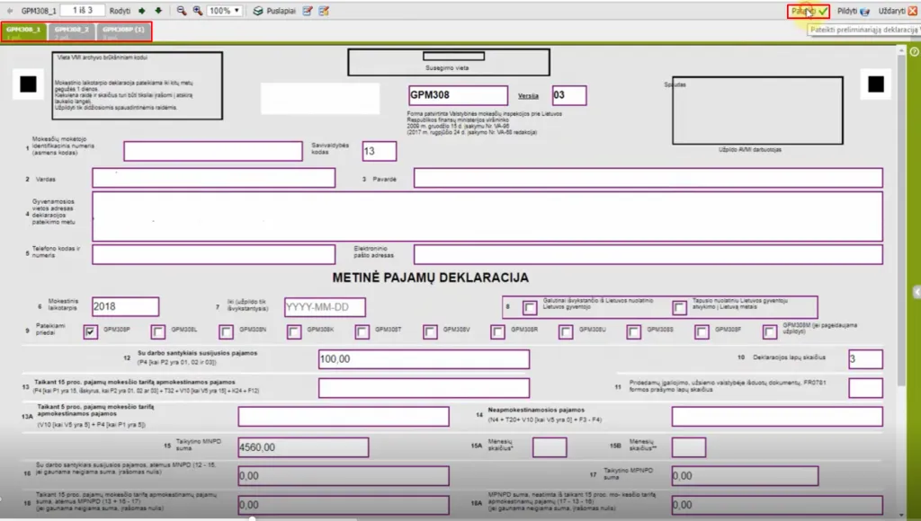Screen dimensions: 921x521
Task: Click the Mokestinis laikotarpis field showing 2018
Action: 126,307
